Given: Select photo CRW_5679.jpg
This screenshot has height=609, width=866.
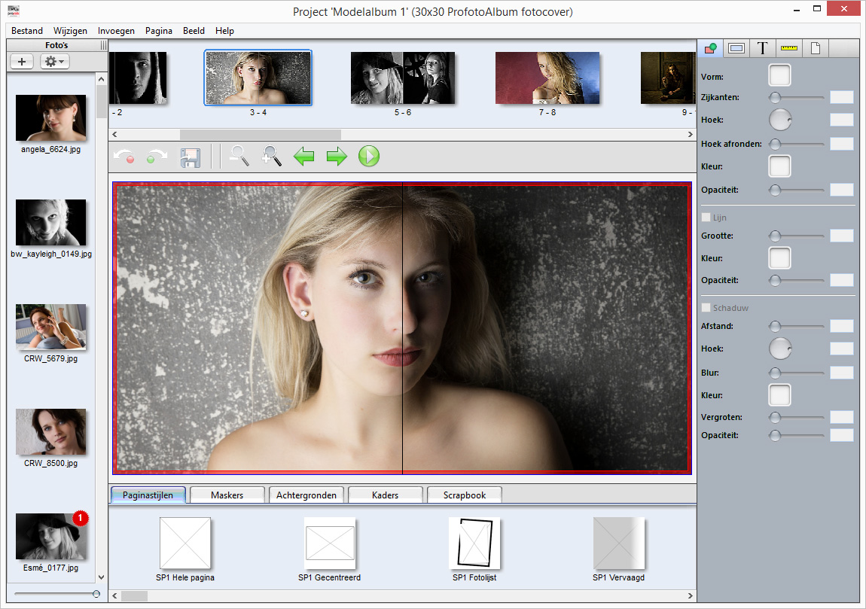Looking at the screenshot, I should click(50, 327).
